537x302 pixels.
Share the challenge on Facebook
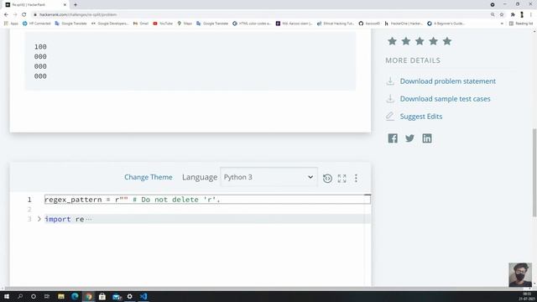tap(393, 138)
